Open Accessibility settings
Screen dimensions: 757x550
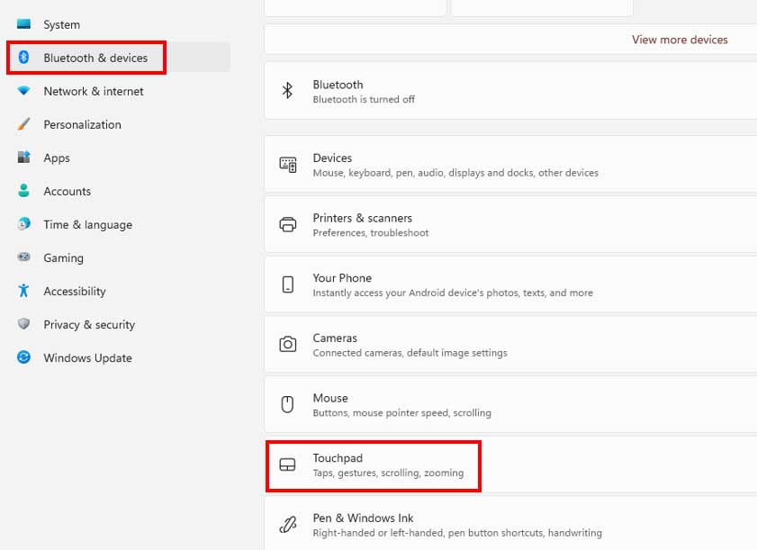point(75,291)
